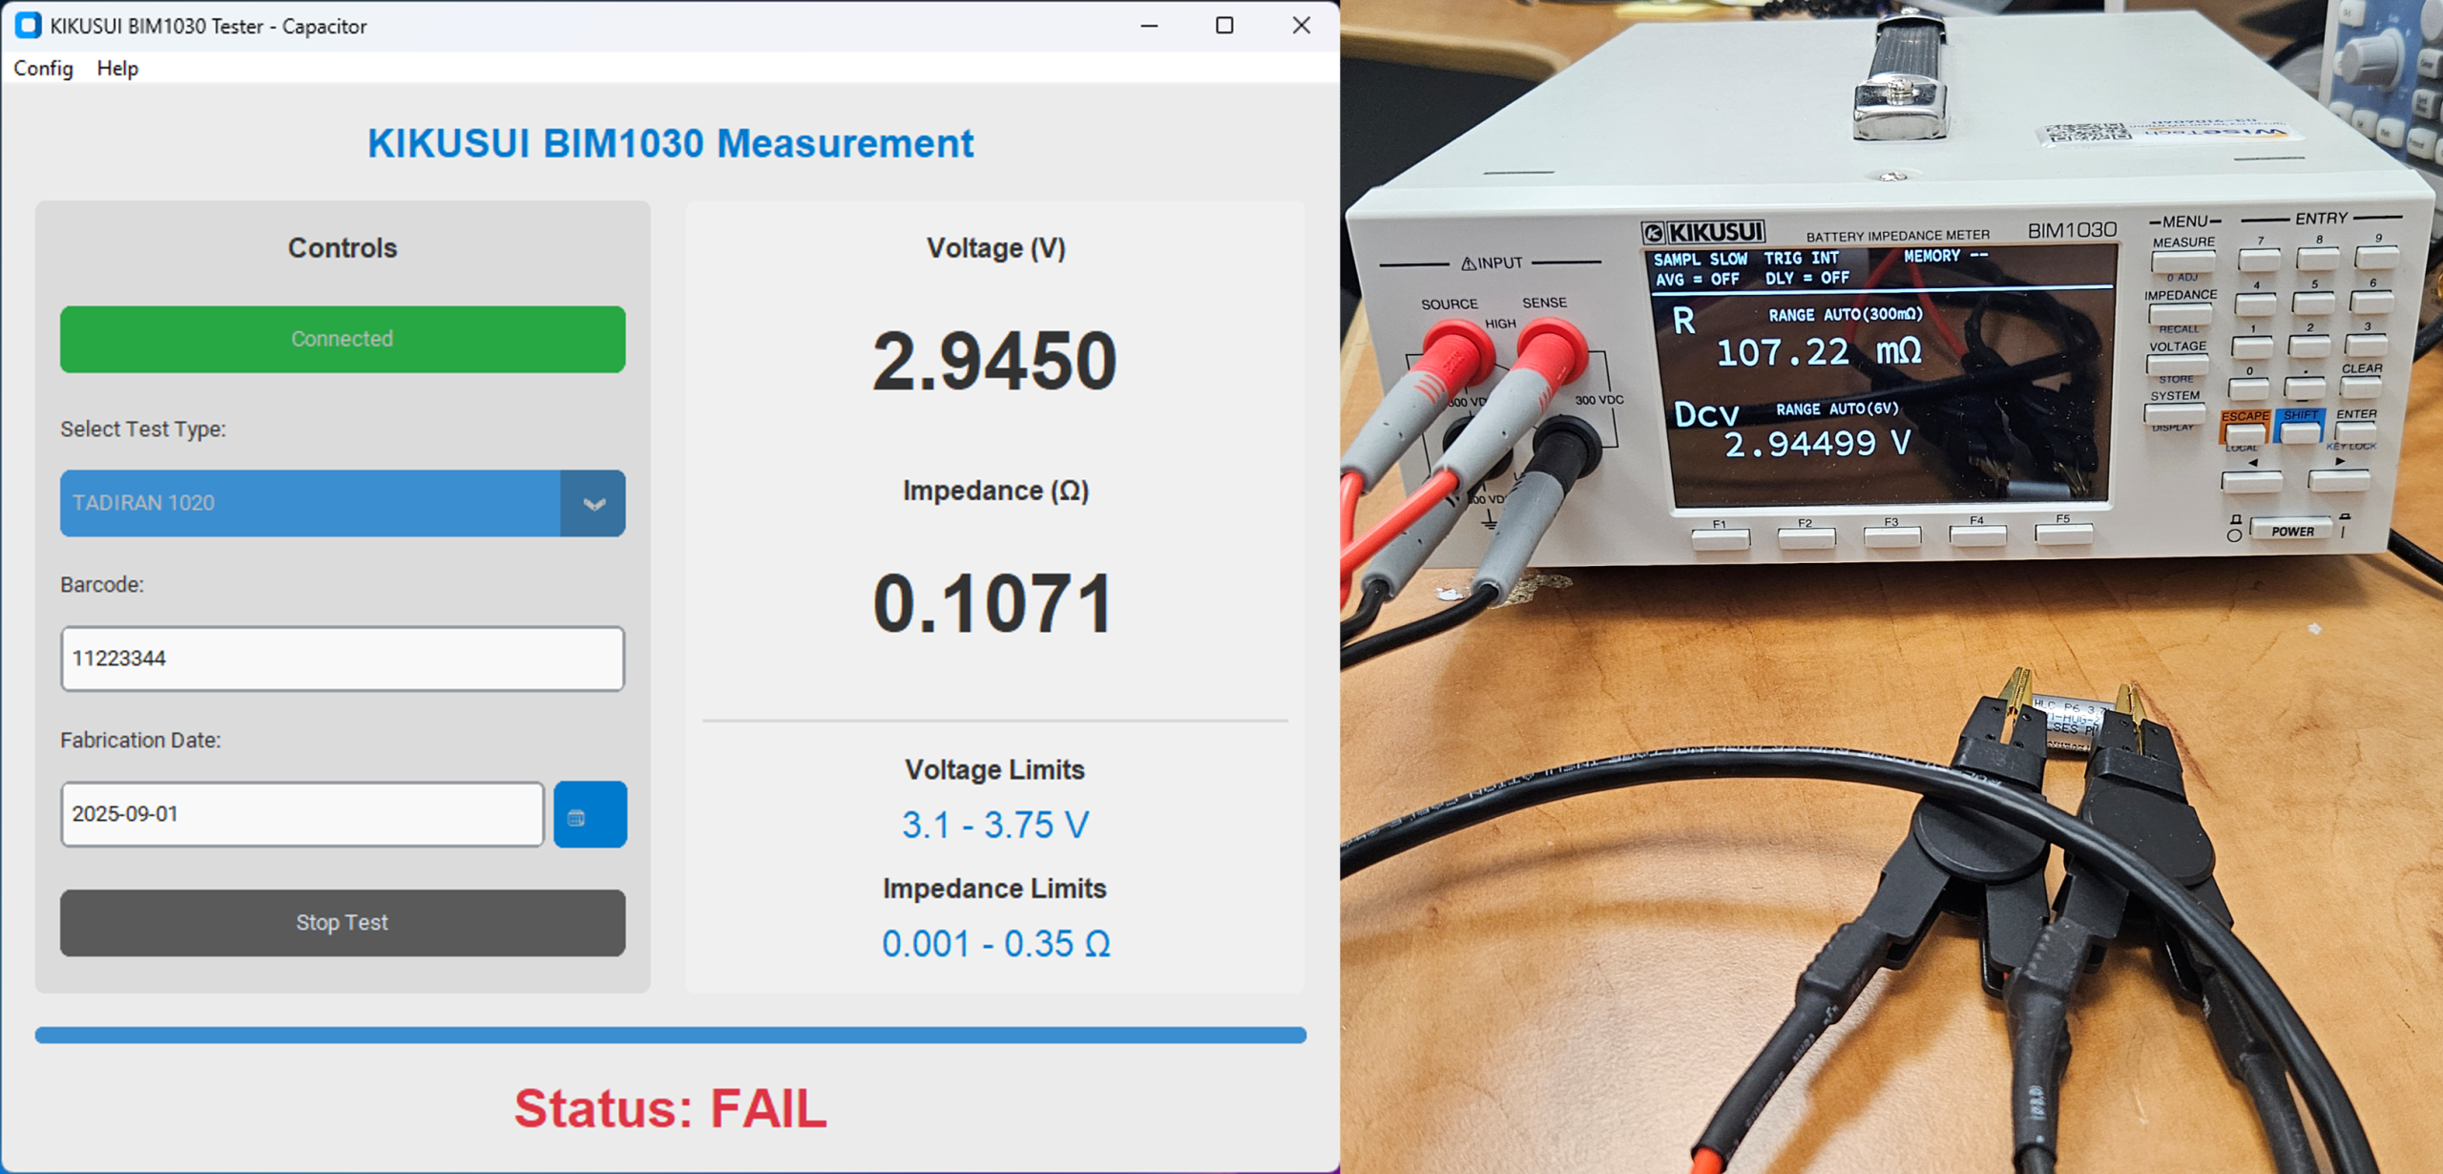
Task: Maximize the BIM1030 Tester window
Action: tap(1224, 26)
